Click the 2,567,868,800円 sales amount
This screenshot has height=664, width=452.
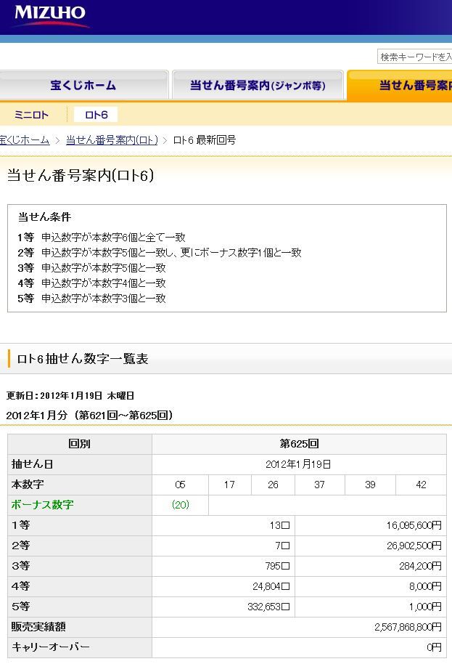(x=408, y=627)
